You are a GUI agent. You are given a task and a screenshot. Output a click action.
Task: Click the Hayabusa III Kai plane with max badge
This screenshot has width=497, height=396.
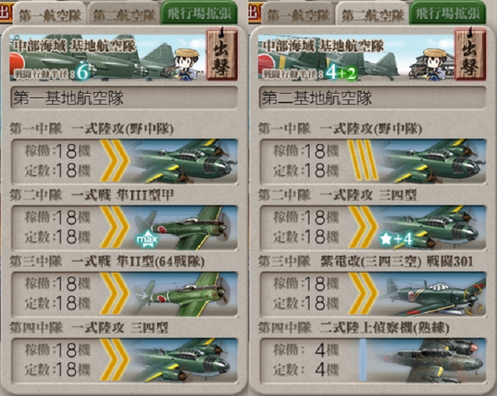point(125,227)
